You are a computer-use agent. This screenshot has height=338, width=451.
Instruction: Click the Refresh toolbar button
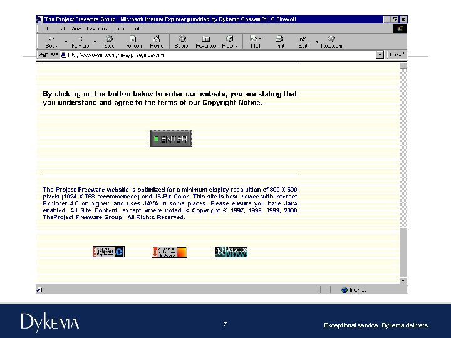134,42
